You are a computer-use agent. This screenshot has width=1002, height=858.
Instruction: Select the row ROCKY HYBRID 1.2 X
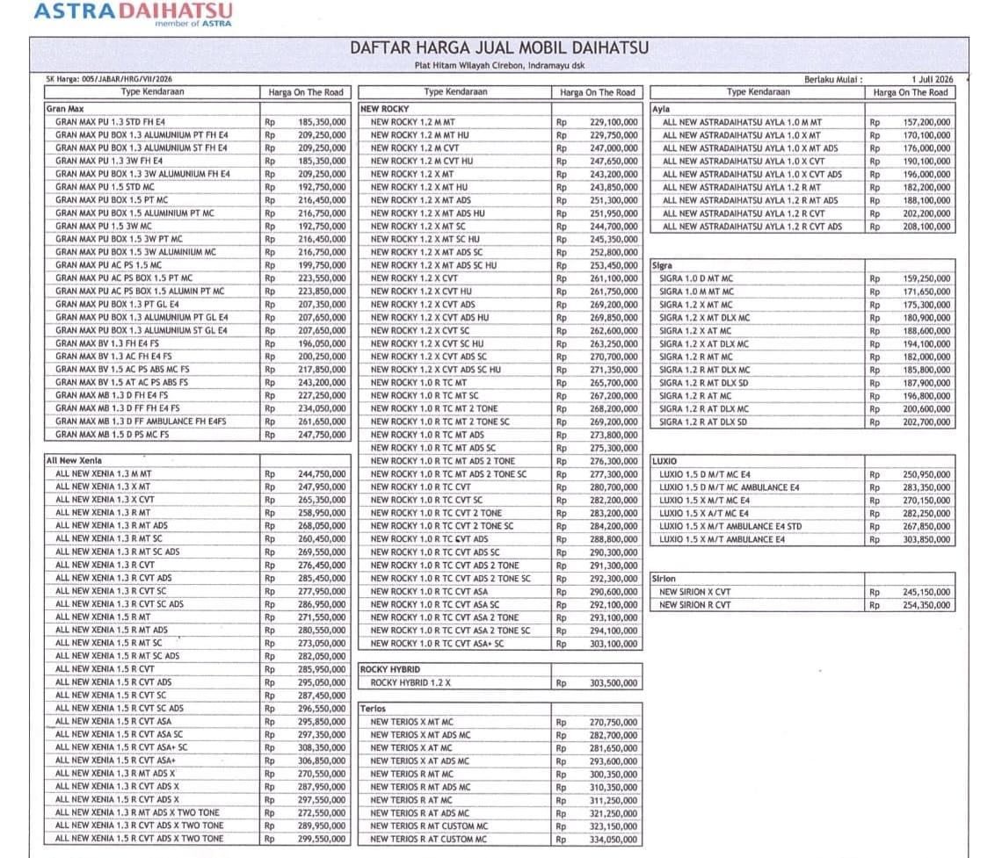[x=500, y=682]
